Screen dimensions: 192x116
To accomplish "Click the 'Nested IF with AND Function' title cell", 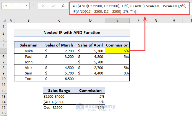I will coord(72,33).
